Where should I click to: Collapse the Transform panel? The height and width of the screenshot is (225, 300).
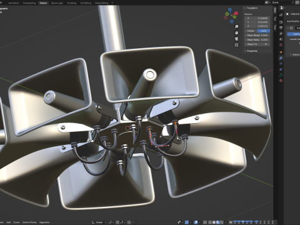[245, 8]
